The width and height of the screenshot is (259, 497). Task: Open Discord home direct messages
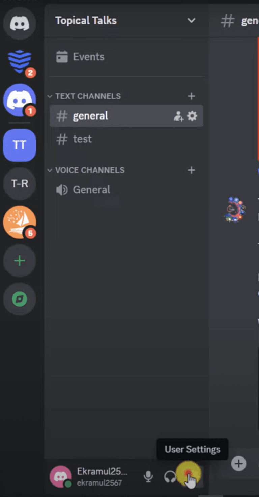point(19,24)
